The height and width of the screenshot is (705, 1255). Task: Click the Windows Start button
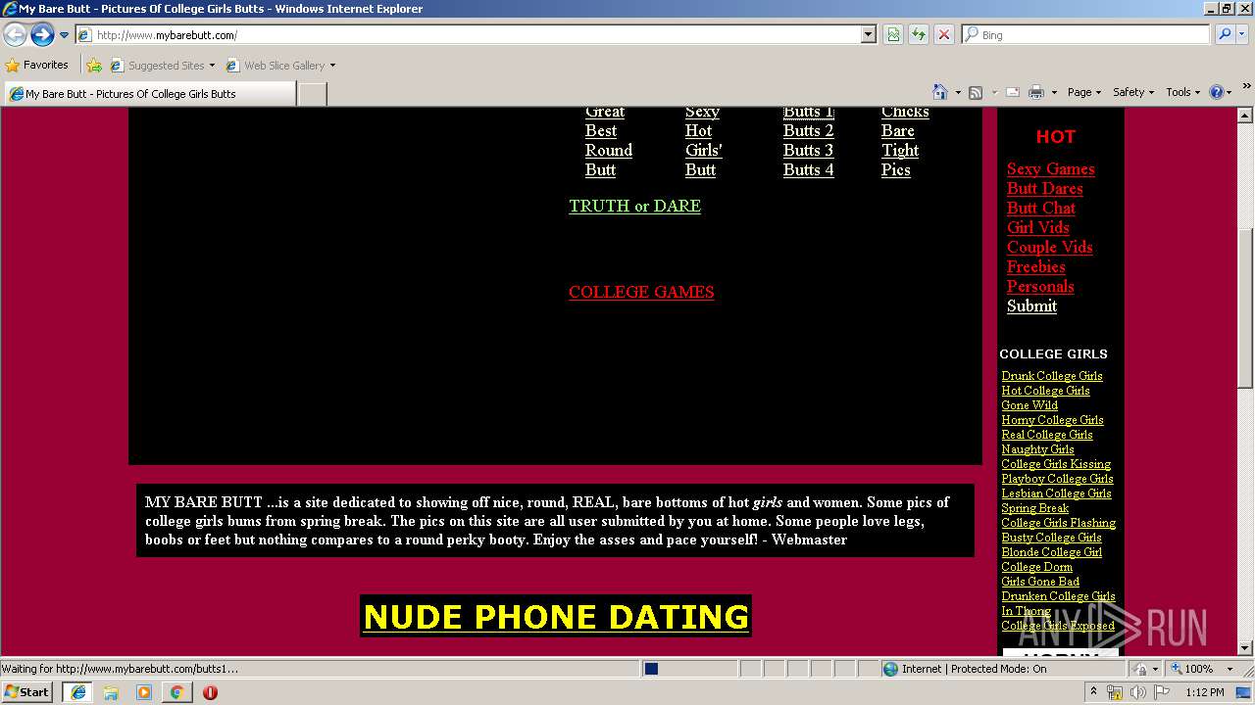27,691
